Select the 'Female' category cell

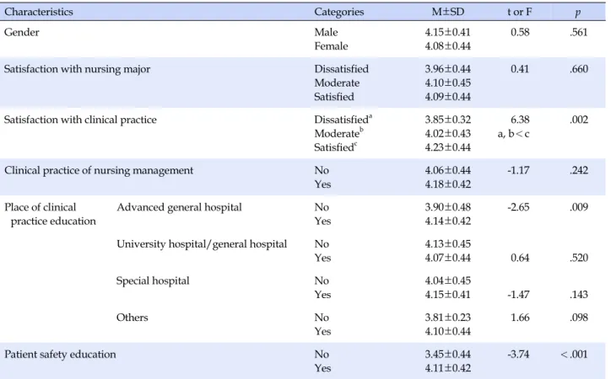pos(331,45)
